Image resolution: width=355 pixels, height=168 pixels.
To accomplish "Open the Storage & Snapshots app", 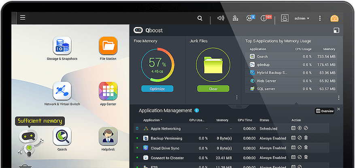I will tap(62, 46).
